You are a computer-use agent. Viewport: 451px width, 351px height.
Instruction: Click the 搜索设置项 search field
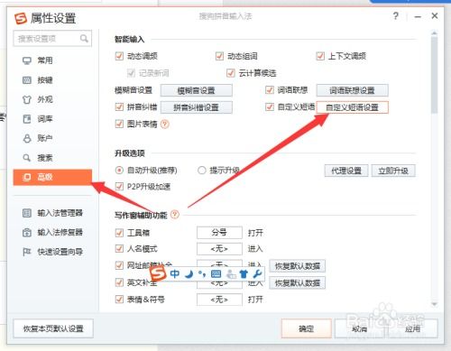(x=52, y=39)
